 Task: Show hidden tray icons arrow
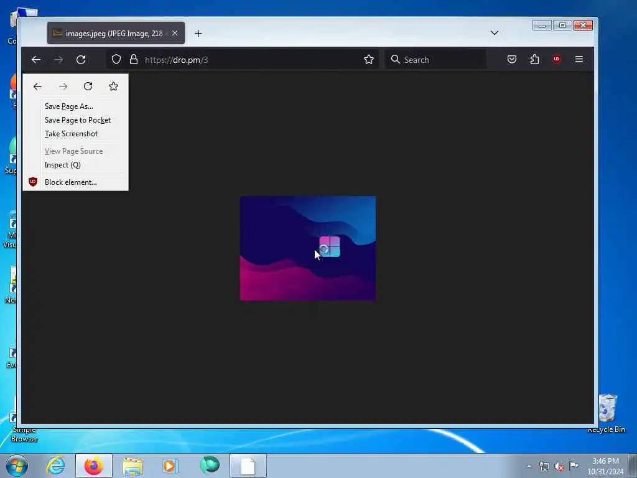(529, 466)
